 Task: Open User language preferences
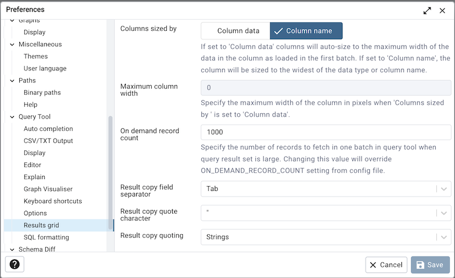click(45, 68)
